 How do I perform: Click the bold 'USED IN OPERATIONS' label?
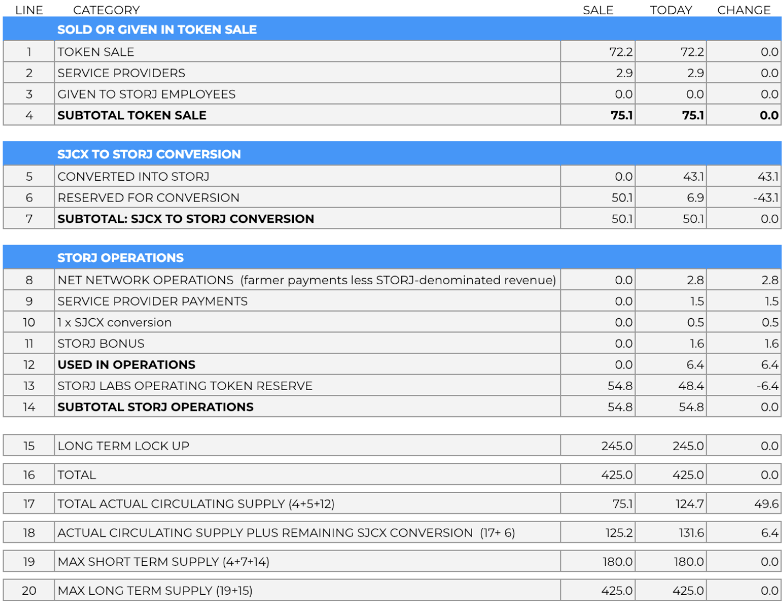127,365
